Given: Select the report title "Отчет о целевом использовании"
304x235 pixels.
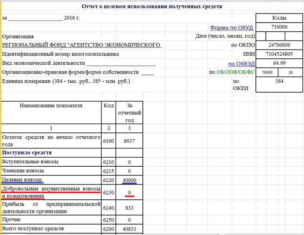Looking at the screenshot, I should 152,7.
